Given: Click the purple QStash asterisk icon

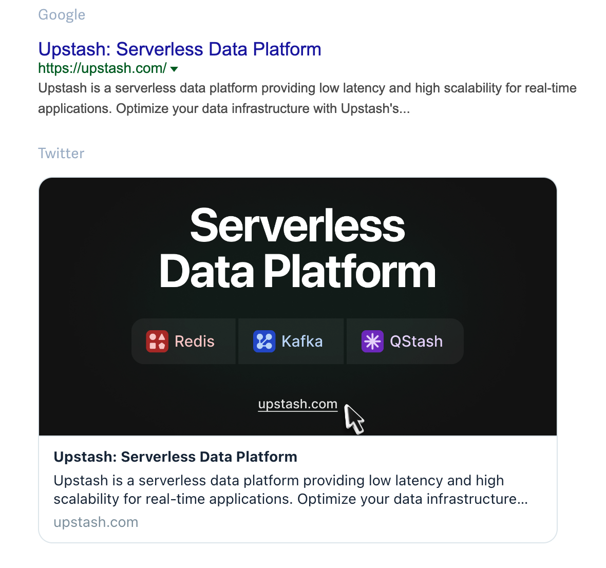Looking at the screenshot, I should [372, 342].
